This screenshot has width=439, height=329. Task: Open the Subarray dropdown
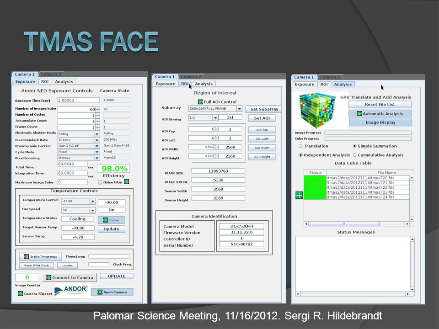tap(239, 109)
